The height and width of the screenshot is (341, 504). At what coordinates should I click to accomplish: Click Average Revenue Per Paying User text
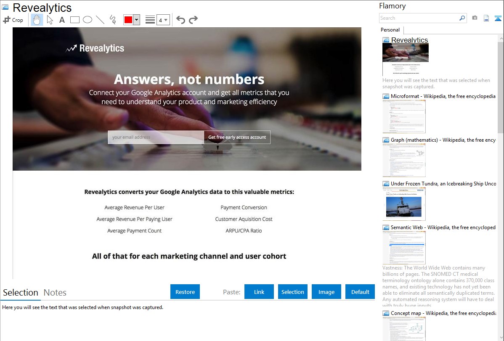134,219
